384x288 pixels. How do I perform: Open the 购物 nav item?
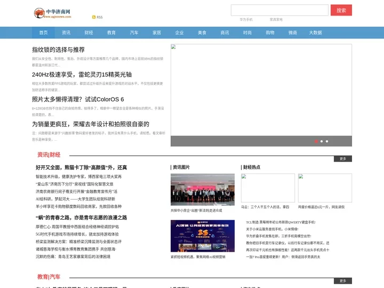tap(270, 33)
